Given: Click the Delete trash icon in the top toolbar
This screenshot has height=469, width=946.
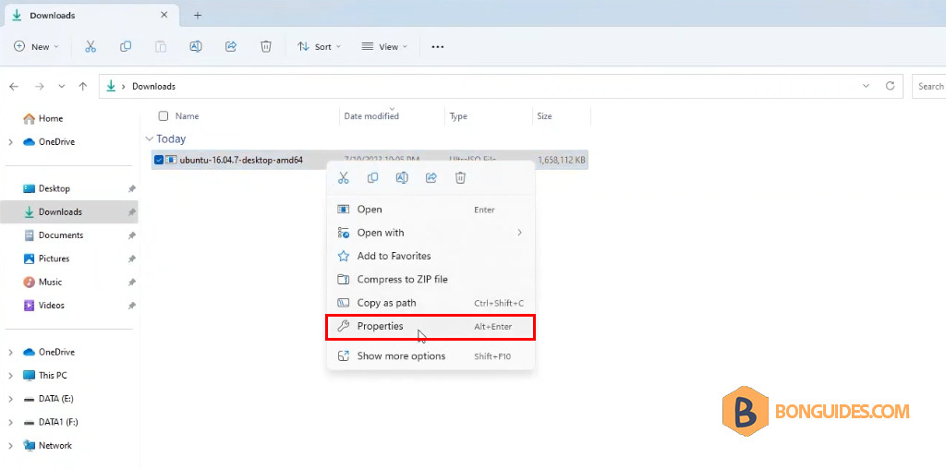Looking at the screenshot, I should tap(265, 46).
